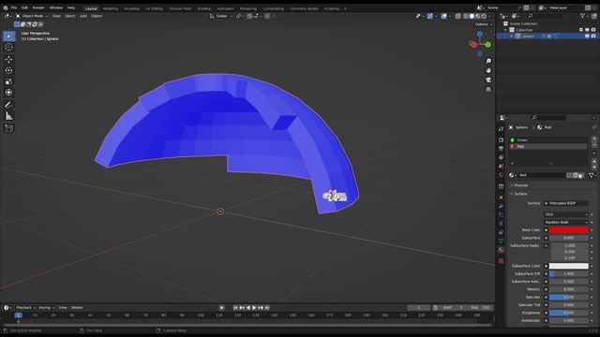Click the material name field Red
The image size is (600, 337).
pos(541,175)
